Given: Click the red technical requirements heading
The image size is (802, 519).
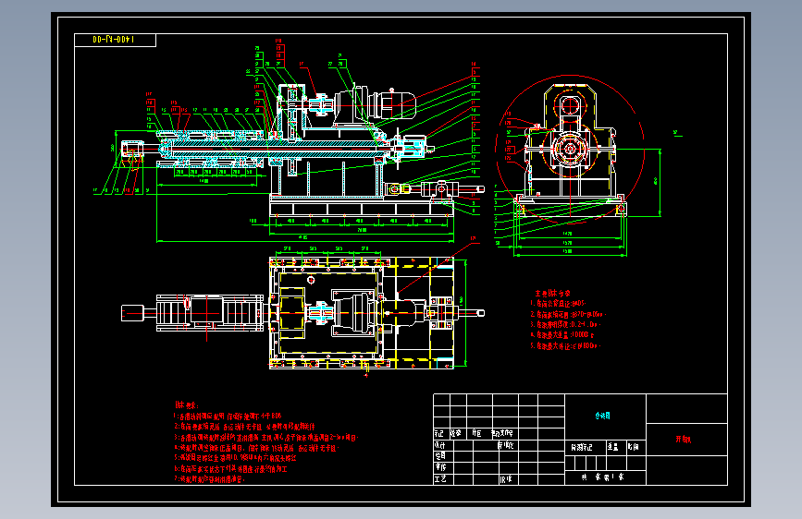Looking at the screenshot, I should pyautogui.click(x=186, y=405).
